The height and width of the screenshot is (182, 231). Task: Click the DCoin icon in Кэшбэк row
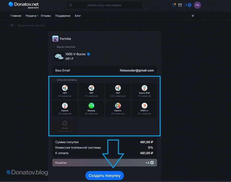[152, 162]
